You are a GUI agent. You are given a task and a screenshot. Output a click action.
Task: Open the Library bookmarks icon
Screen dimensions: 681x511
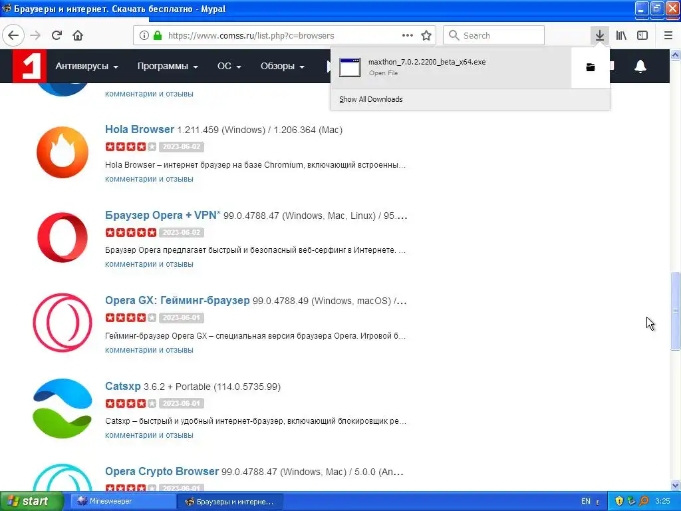(x=621, y=35)
